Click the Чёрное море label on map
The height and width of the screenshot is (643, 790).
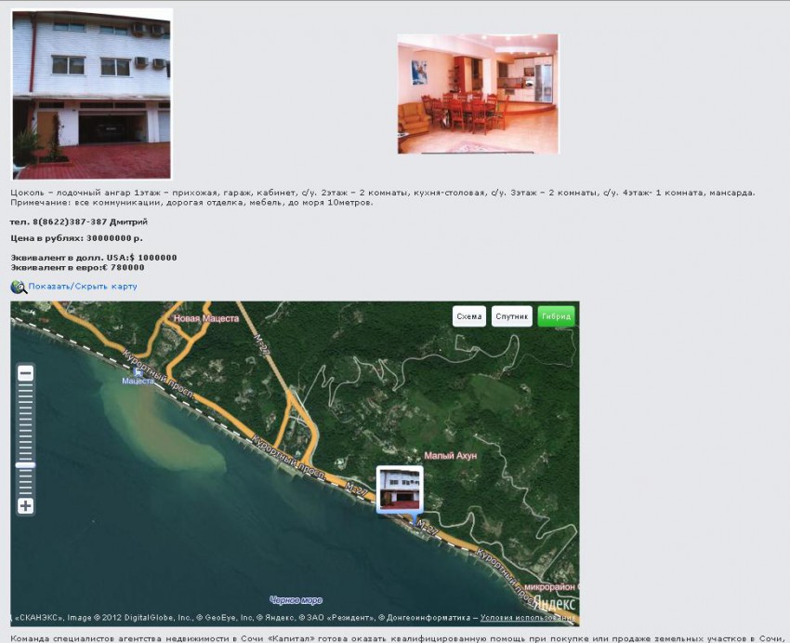coord(296,600)
